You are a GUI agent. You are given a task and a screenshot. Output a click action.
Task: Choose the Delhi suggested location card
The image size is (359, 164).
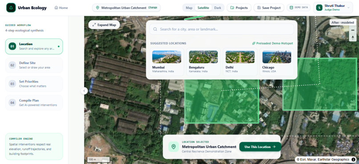pyautogui.click(x=240, y=62)
